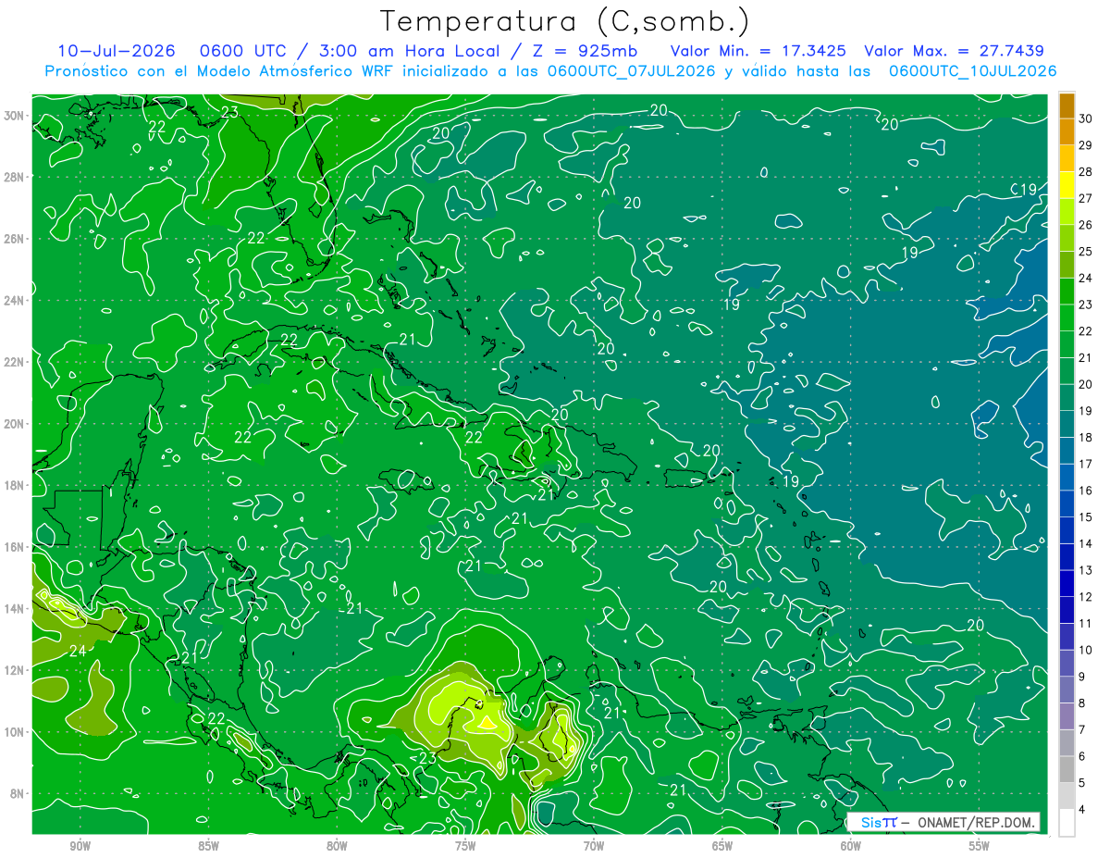This screenshot has height=858, width=1110.
Task: Click the 22N latitude axis label
Action: click(15, 362)
